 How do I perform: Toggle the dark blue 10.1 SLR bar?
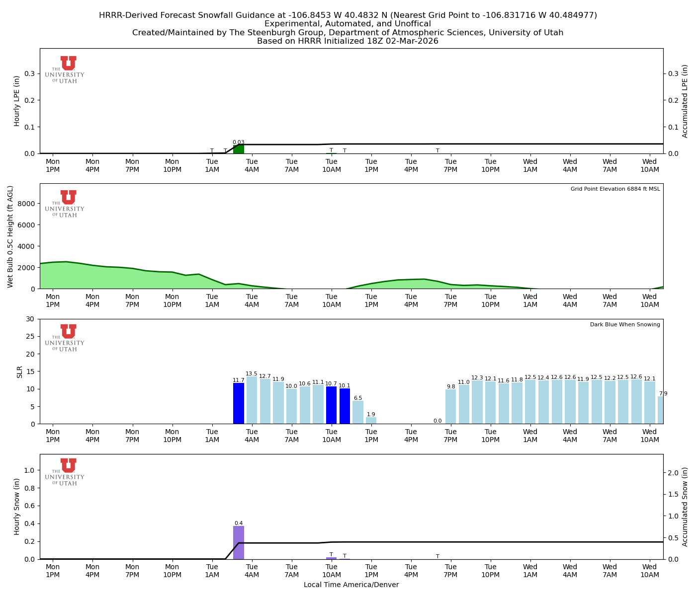[345, 406]
